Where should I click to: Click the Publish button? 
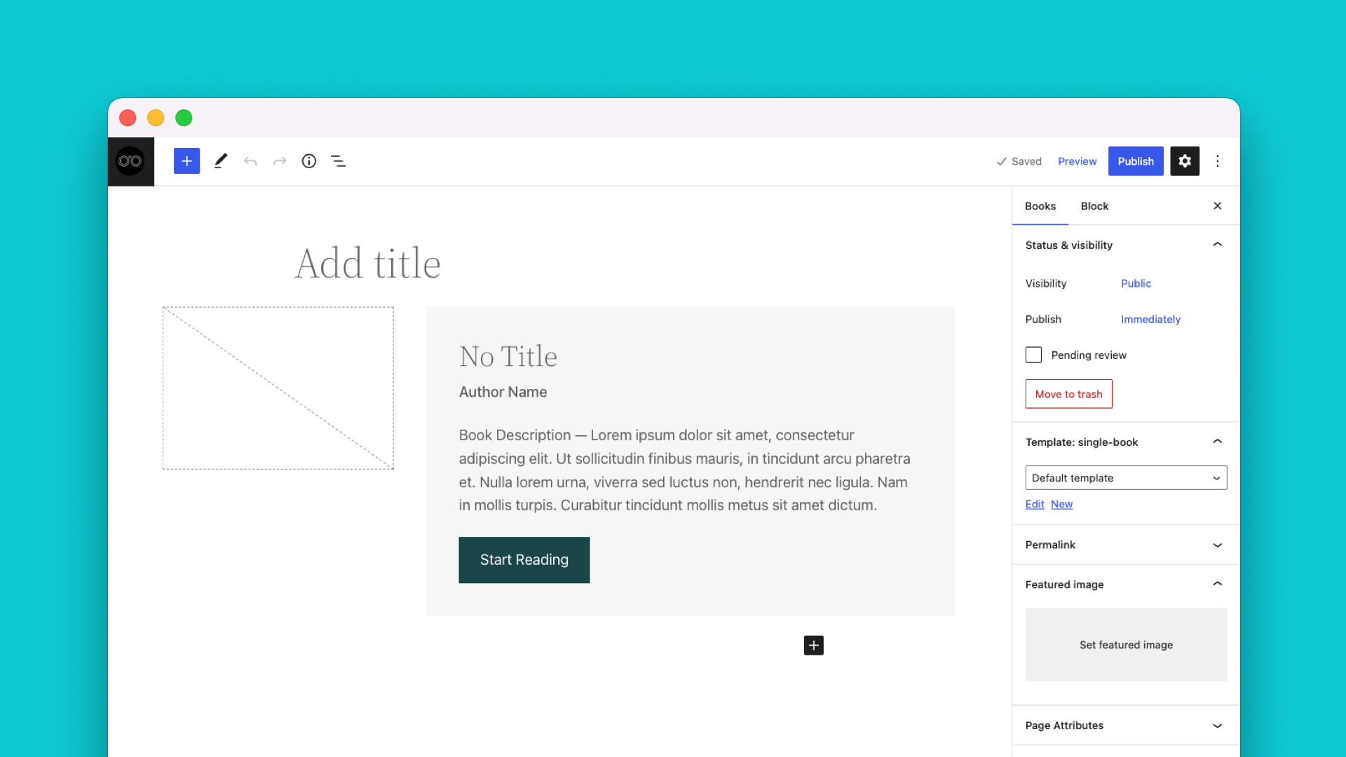[1135, 161]
